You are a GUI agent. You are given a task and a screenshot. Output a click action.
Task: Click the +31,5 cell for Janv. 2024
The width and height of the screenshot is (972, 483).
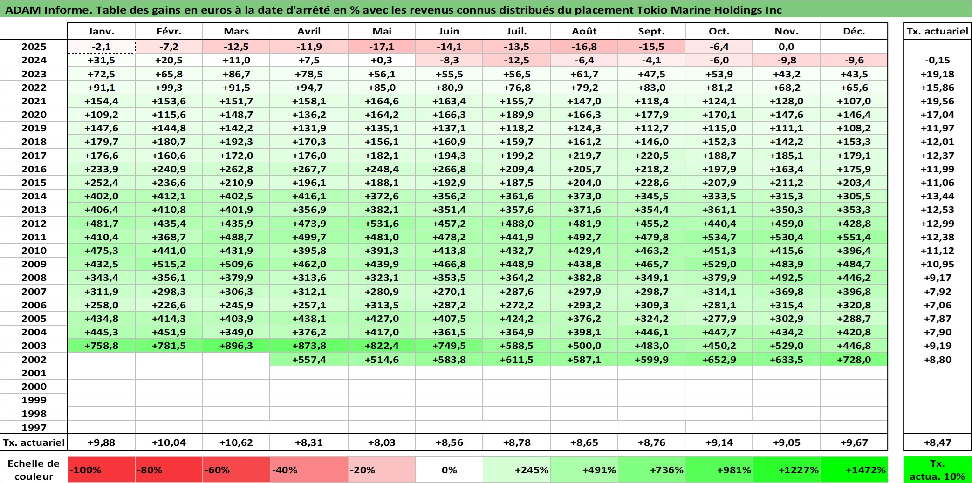[101, 60]
